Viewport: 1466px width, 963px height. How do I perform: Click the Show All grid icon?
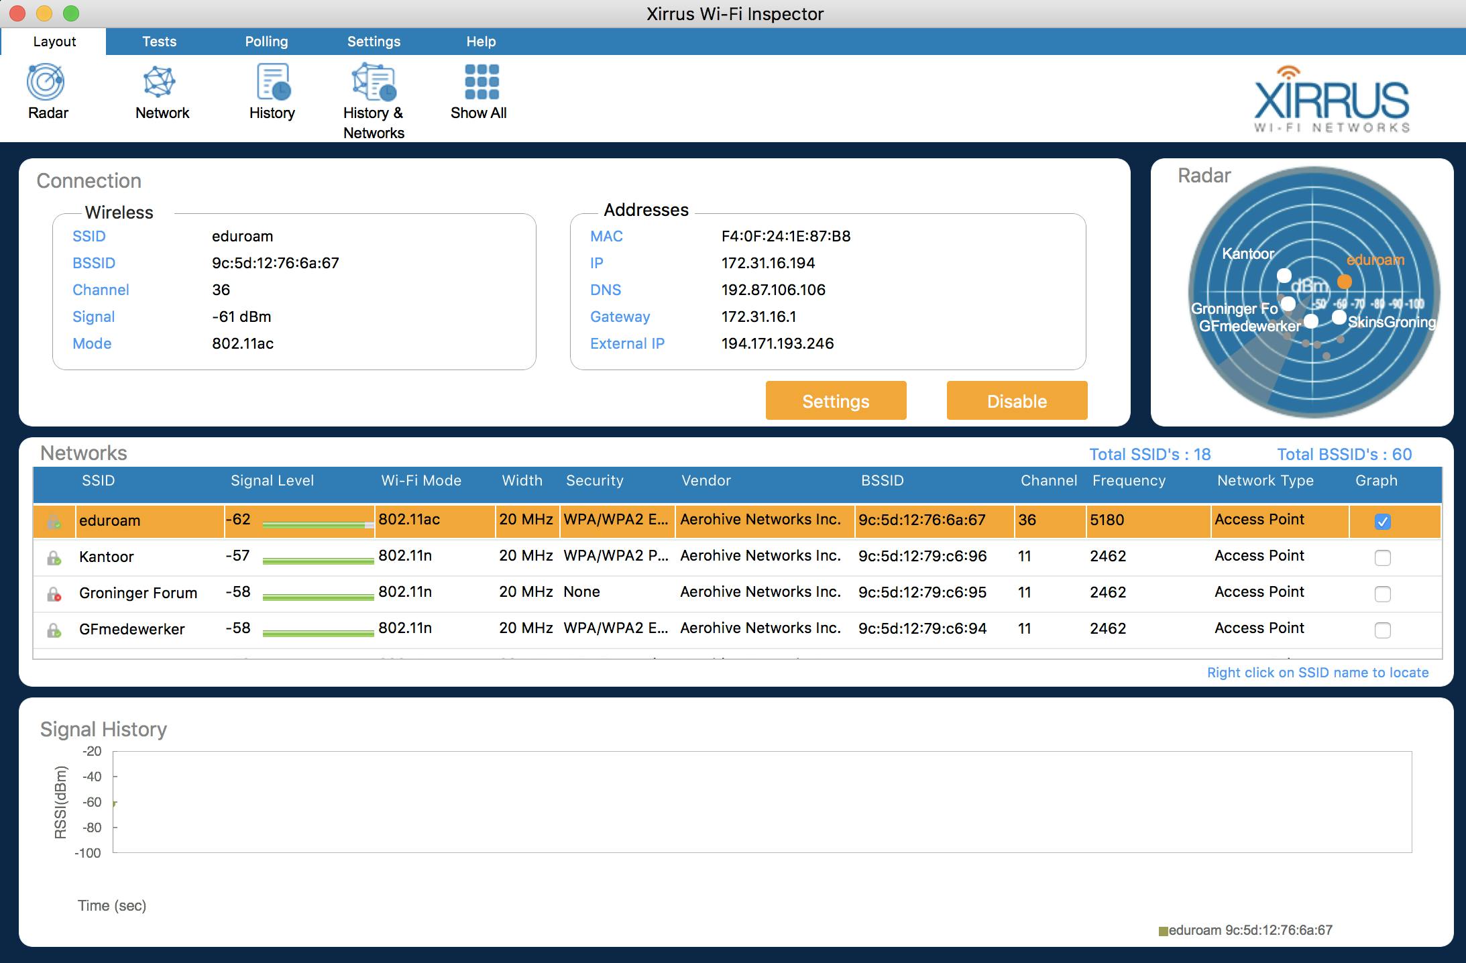coord(481,82)
